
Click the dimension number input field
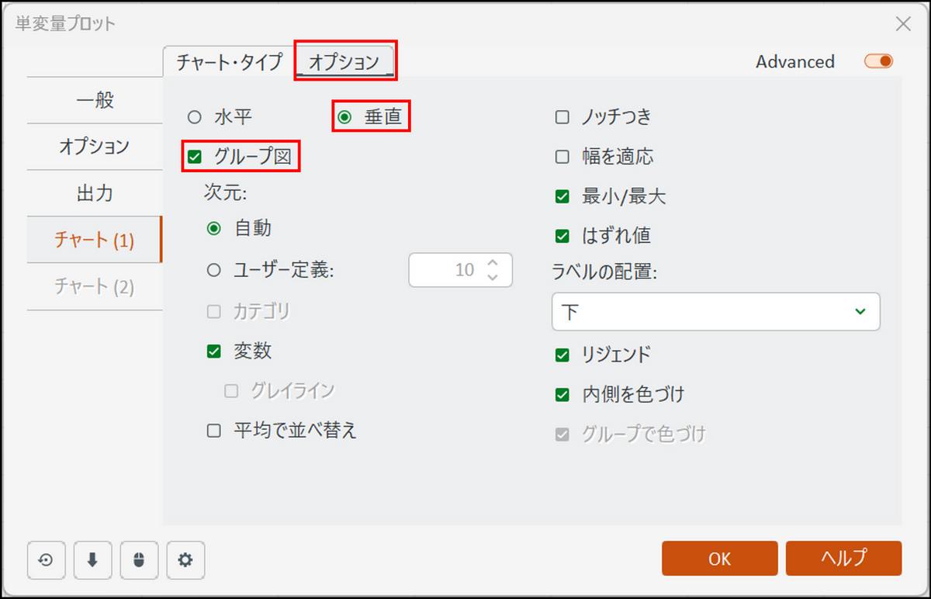[x=446, y=270]
